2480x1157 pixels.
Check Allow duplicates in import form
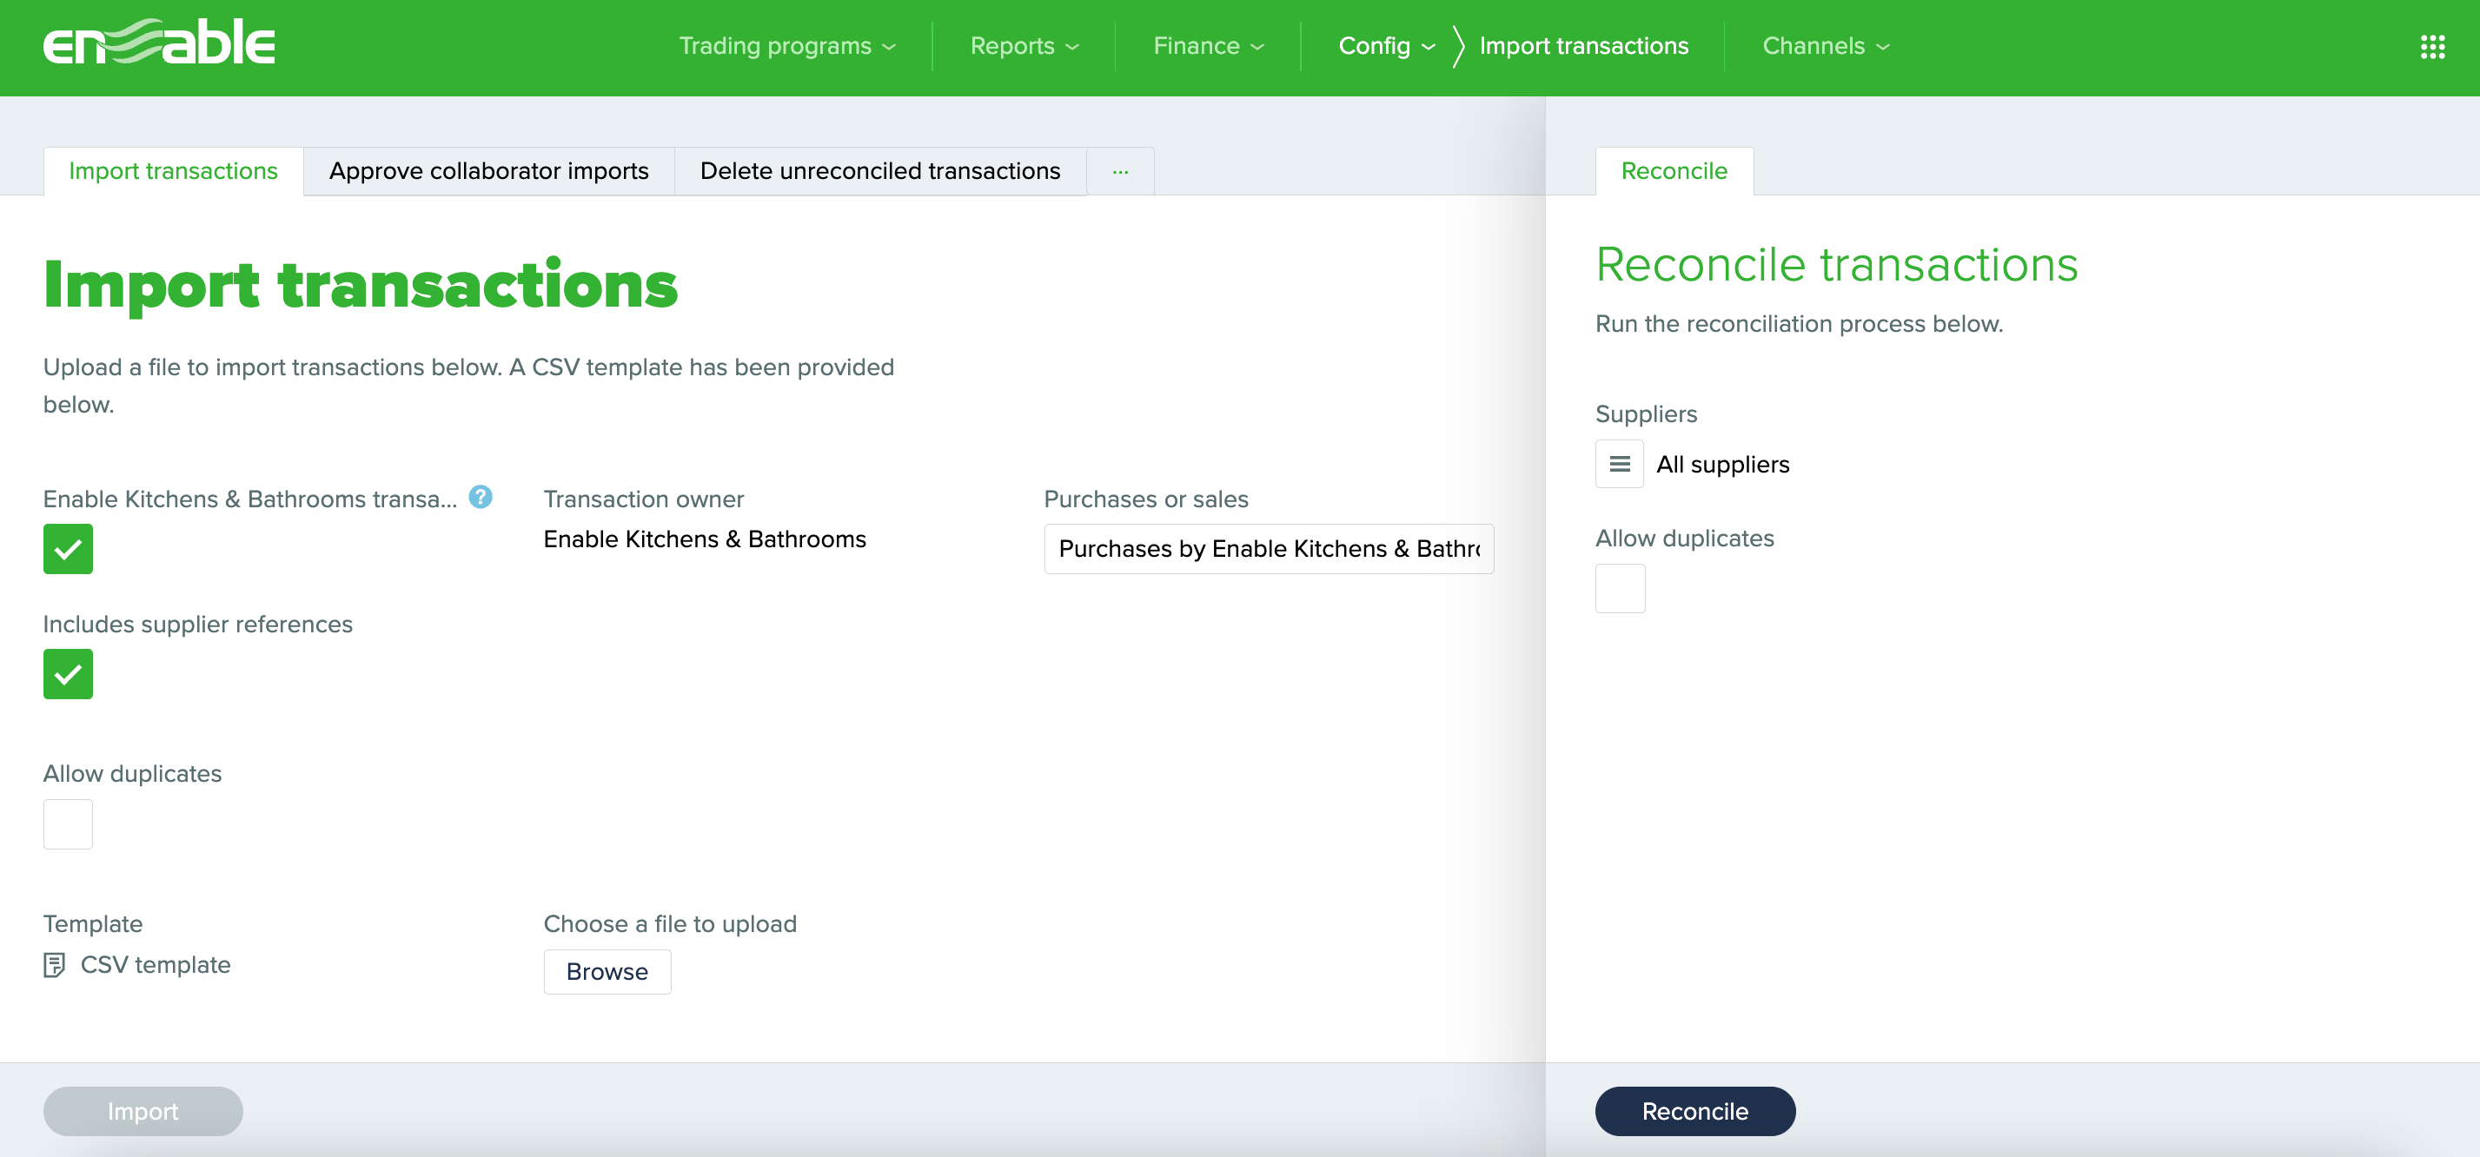[69, 824]
